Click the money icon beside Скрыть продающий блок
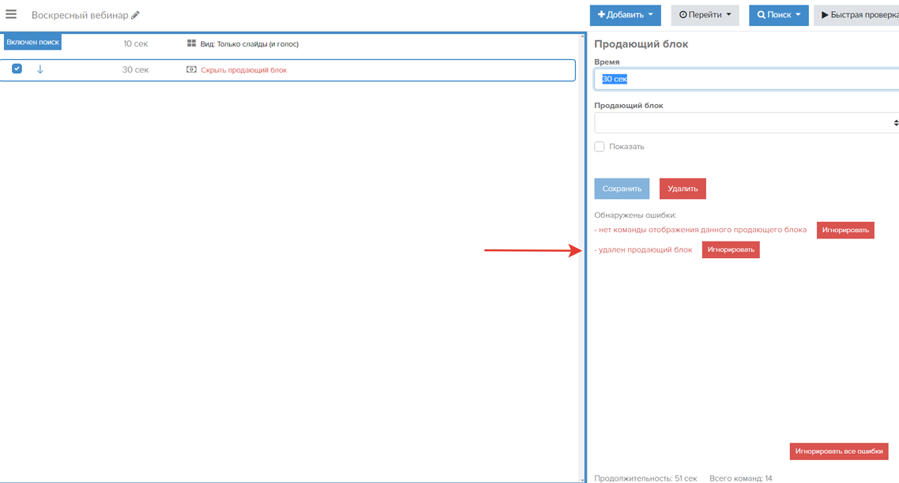 (x=191, y=69)
